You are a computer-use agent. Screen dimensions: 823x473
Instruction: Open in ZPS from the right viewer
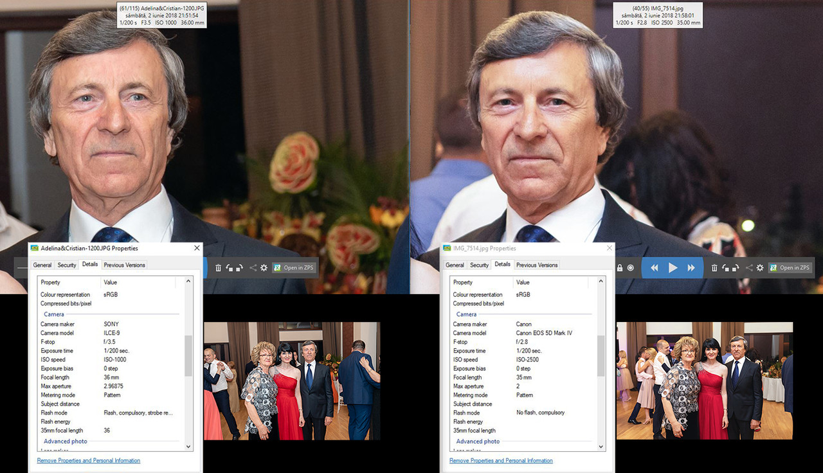click(790, 268)
